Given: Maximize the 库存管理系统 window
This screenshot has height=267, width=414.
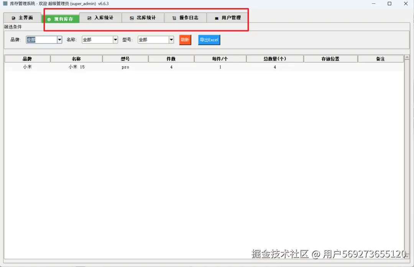Looking at the screenshot, I should (389, 4).
